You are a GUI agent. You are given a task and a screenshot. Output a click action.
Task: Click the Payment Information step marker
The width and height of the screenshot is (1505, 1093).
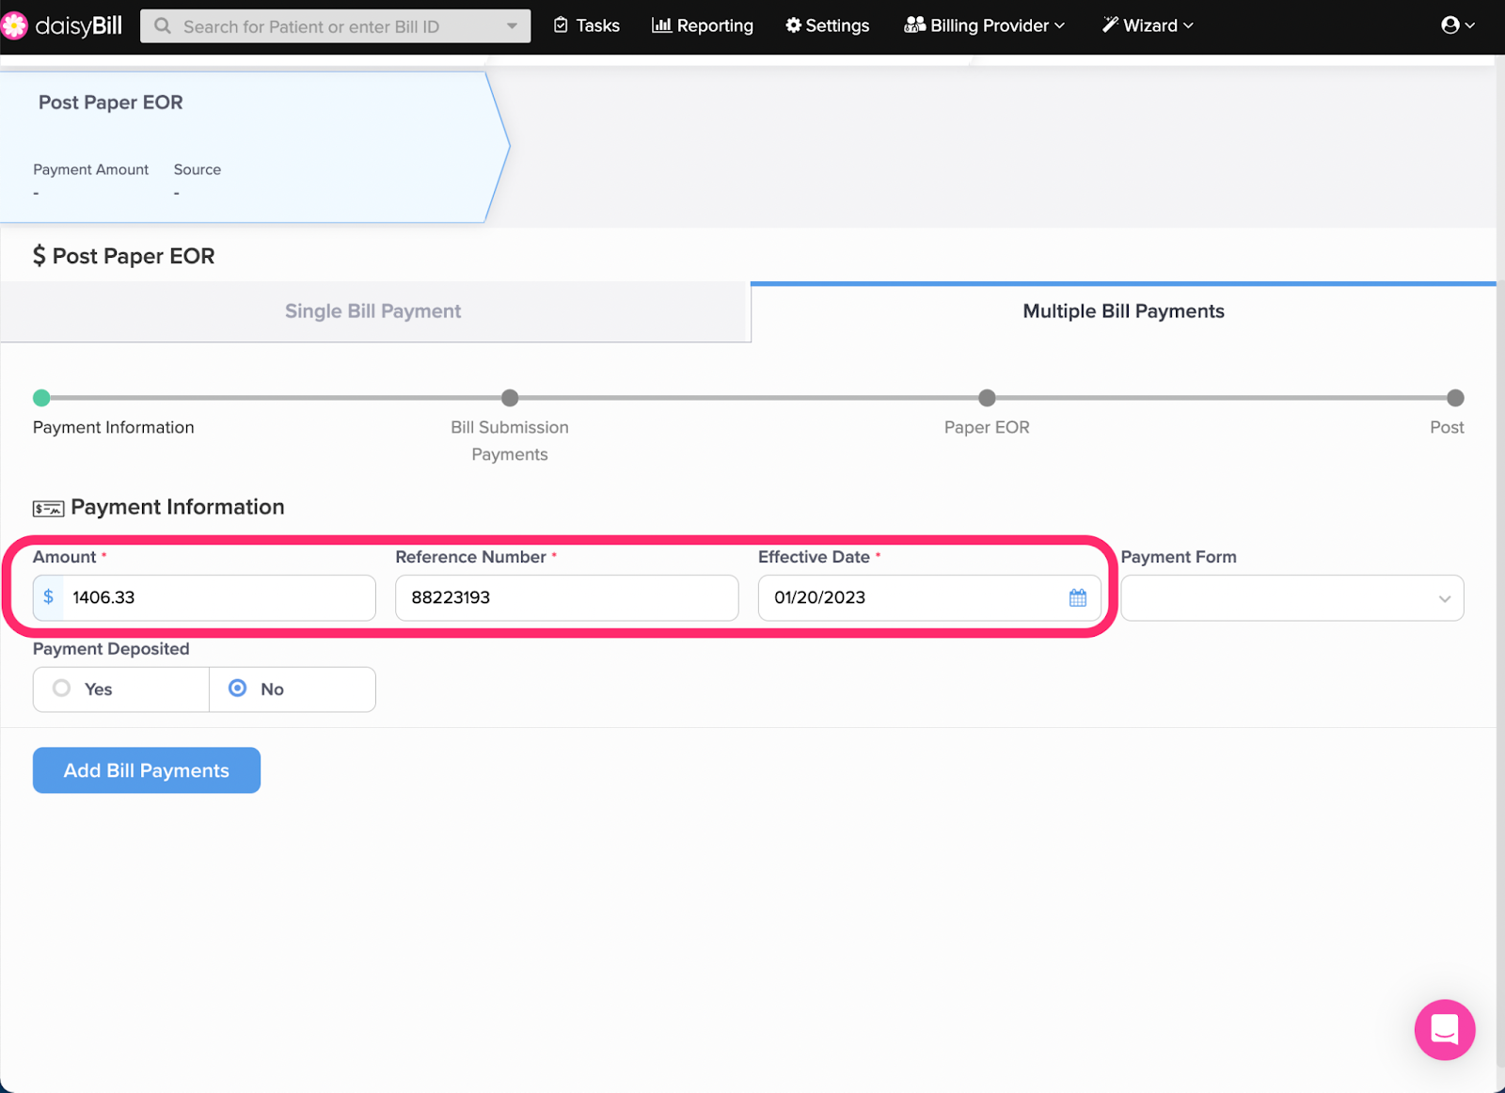[41, 398]
